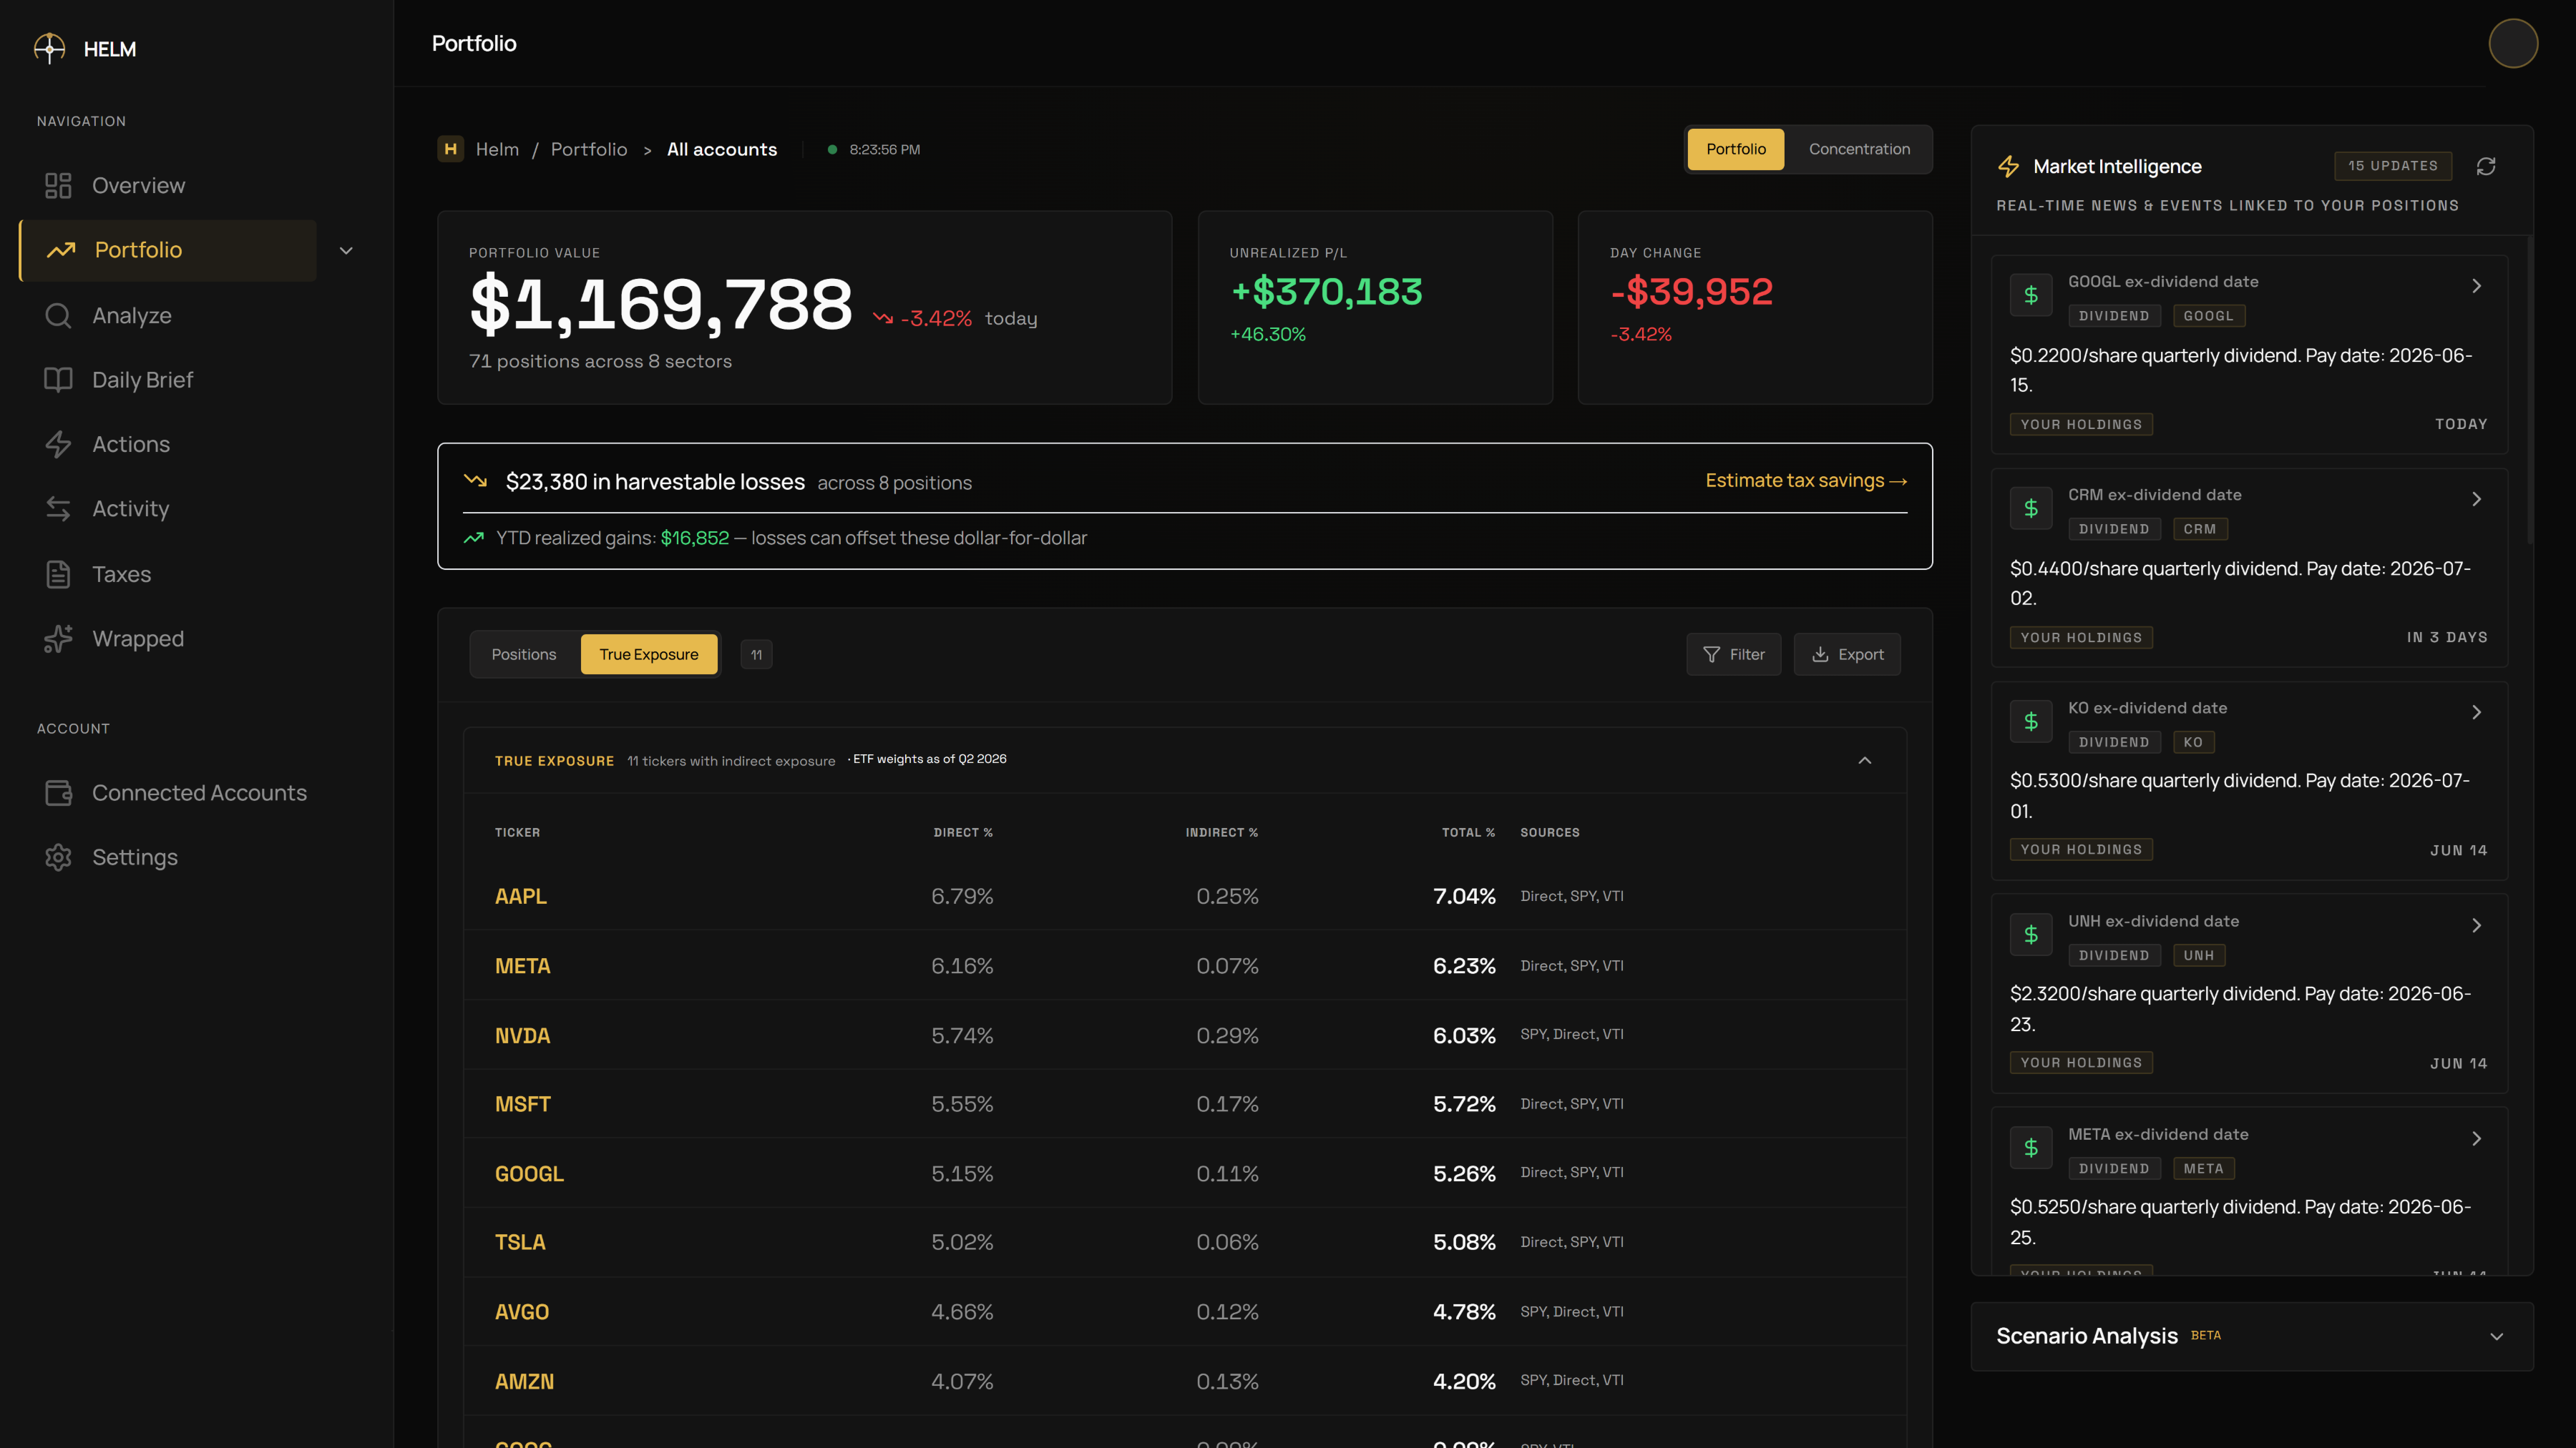2576x1448 pixels.
Task: Click the GOOGL dividend dollar icon
Action: pyautogui.click(x=2031, y=295)
